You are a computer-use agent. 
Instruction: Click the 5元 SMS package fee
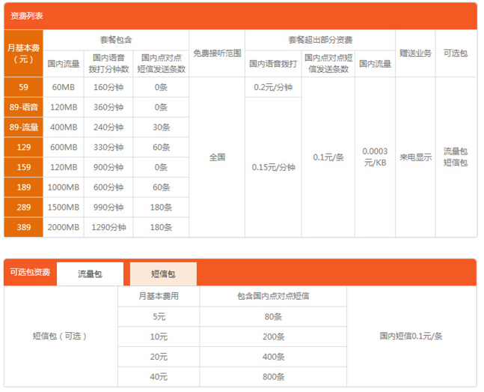coord(159,317)
